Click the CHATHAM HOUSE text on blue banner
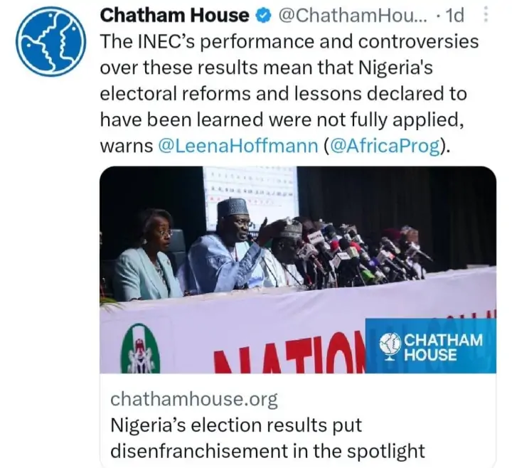 click(x=441, y=346)
